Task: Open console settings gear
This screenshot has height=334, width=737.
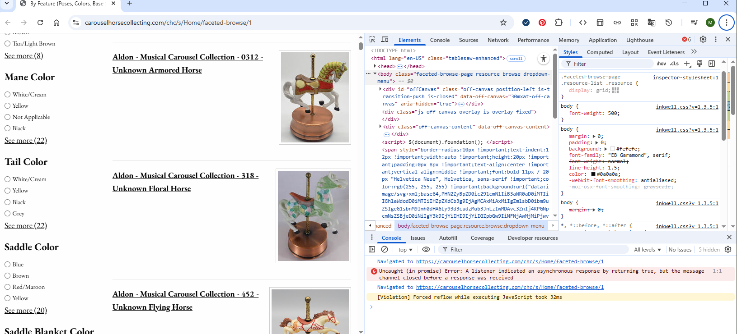Action: pos(728,249)
